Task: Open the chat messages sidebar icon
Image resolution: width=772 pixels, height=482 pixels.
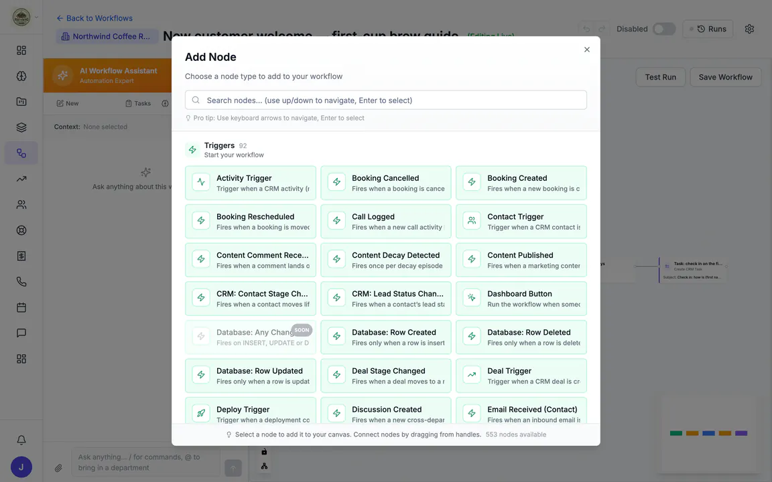Action: [21, 333]
